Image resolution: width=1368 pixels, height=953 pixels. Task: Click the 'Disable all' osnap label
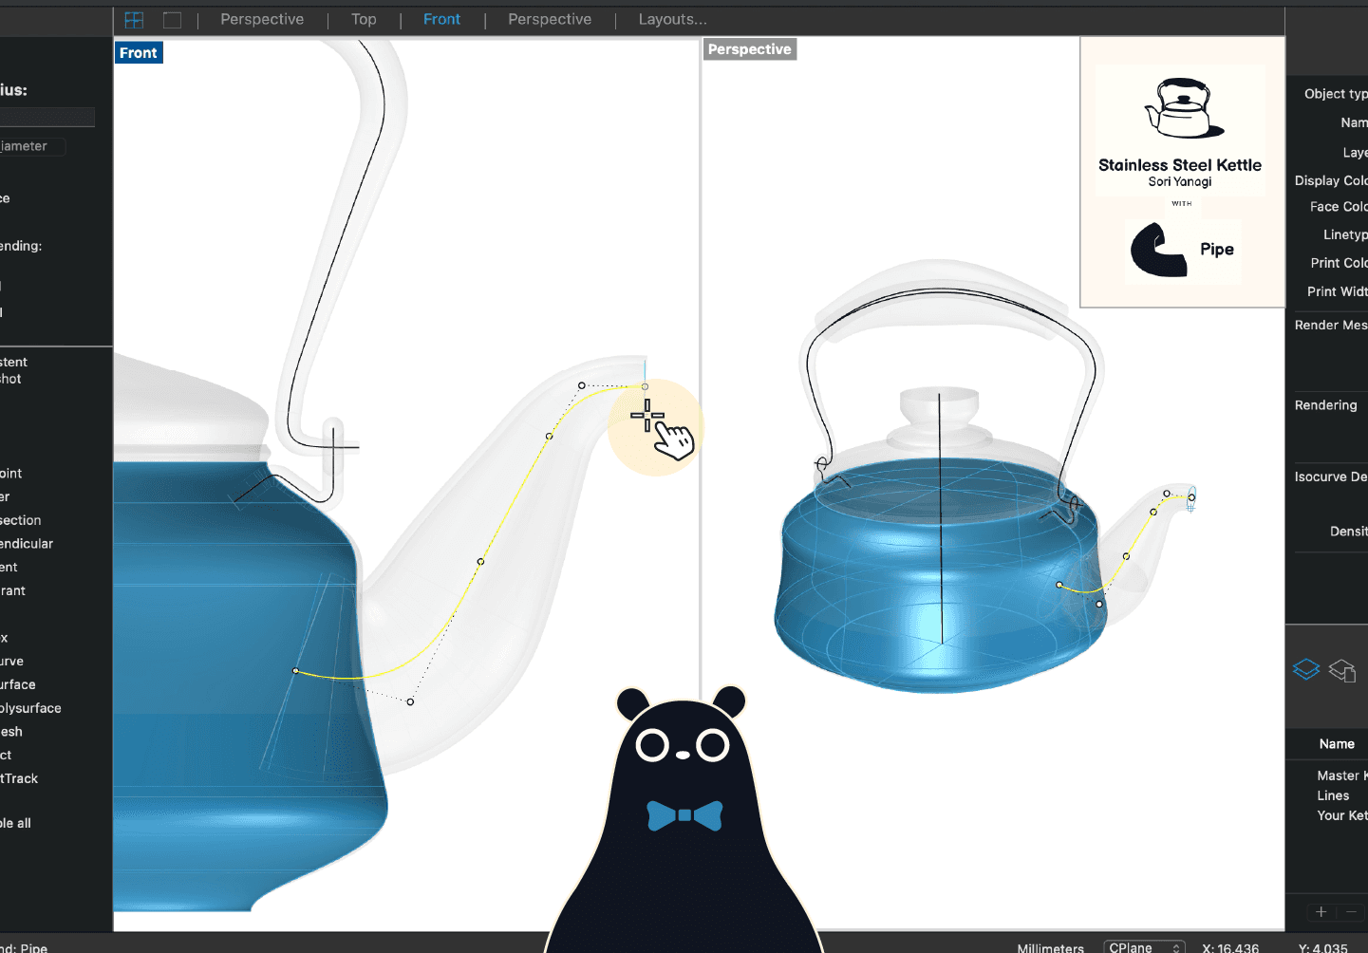tap(15, 823)
